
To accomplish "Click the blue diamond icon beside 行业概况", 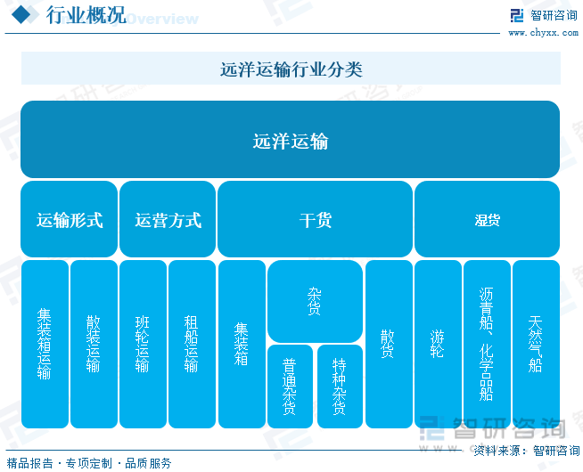I will click(21, 15).
